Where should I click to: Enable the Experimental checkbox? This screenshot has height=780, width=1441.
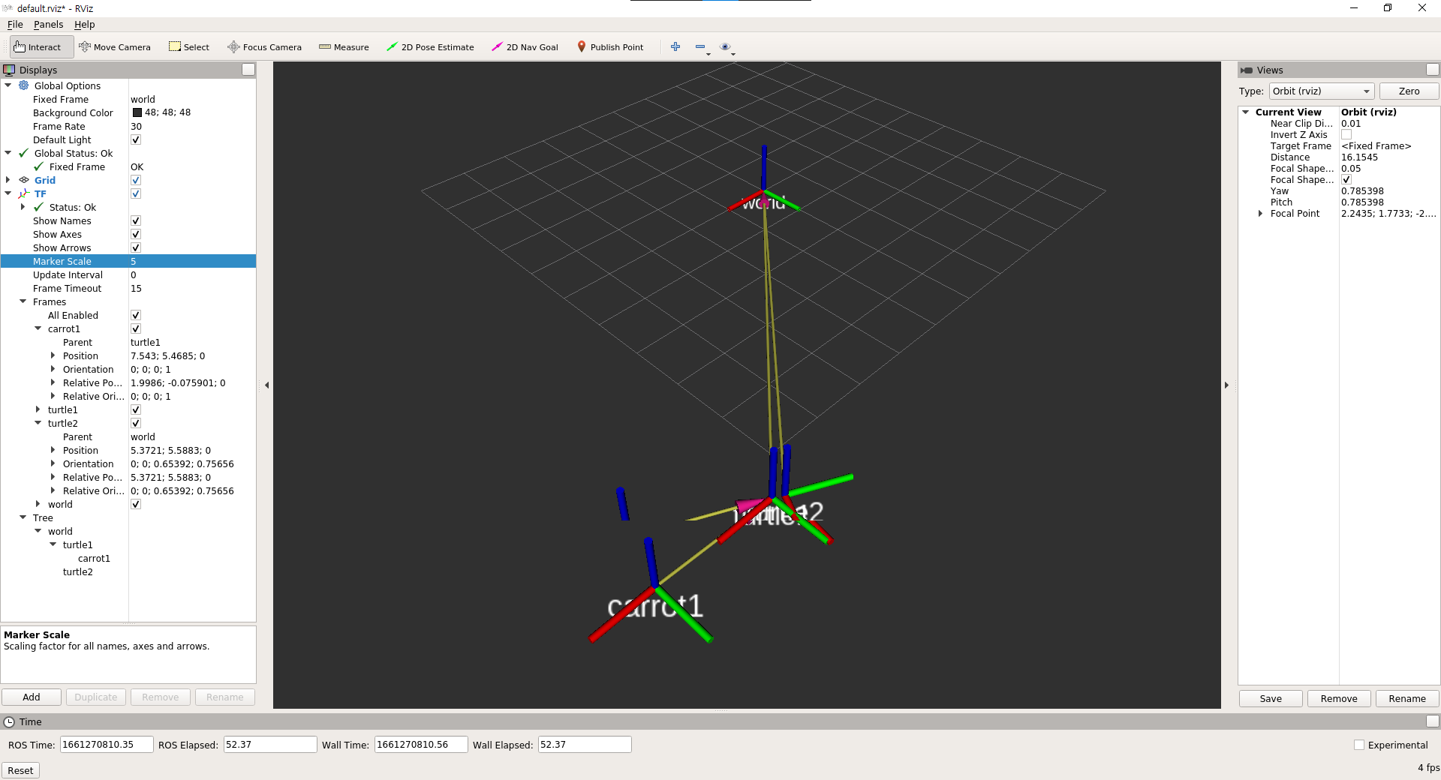[x=1359, y=745]
